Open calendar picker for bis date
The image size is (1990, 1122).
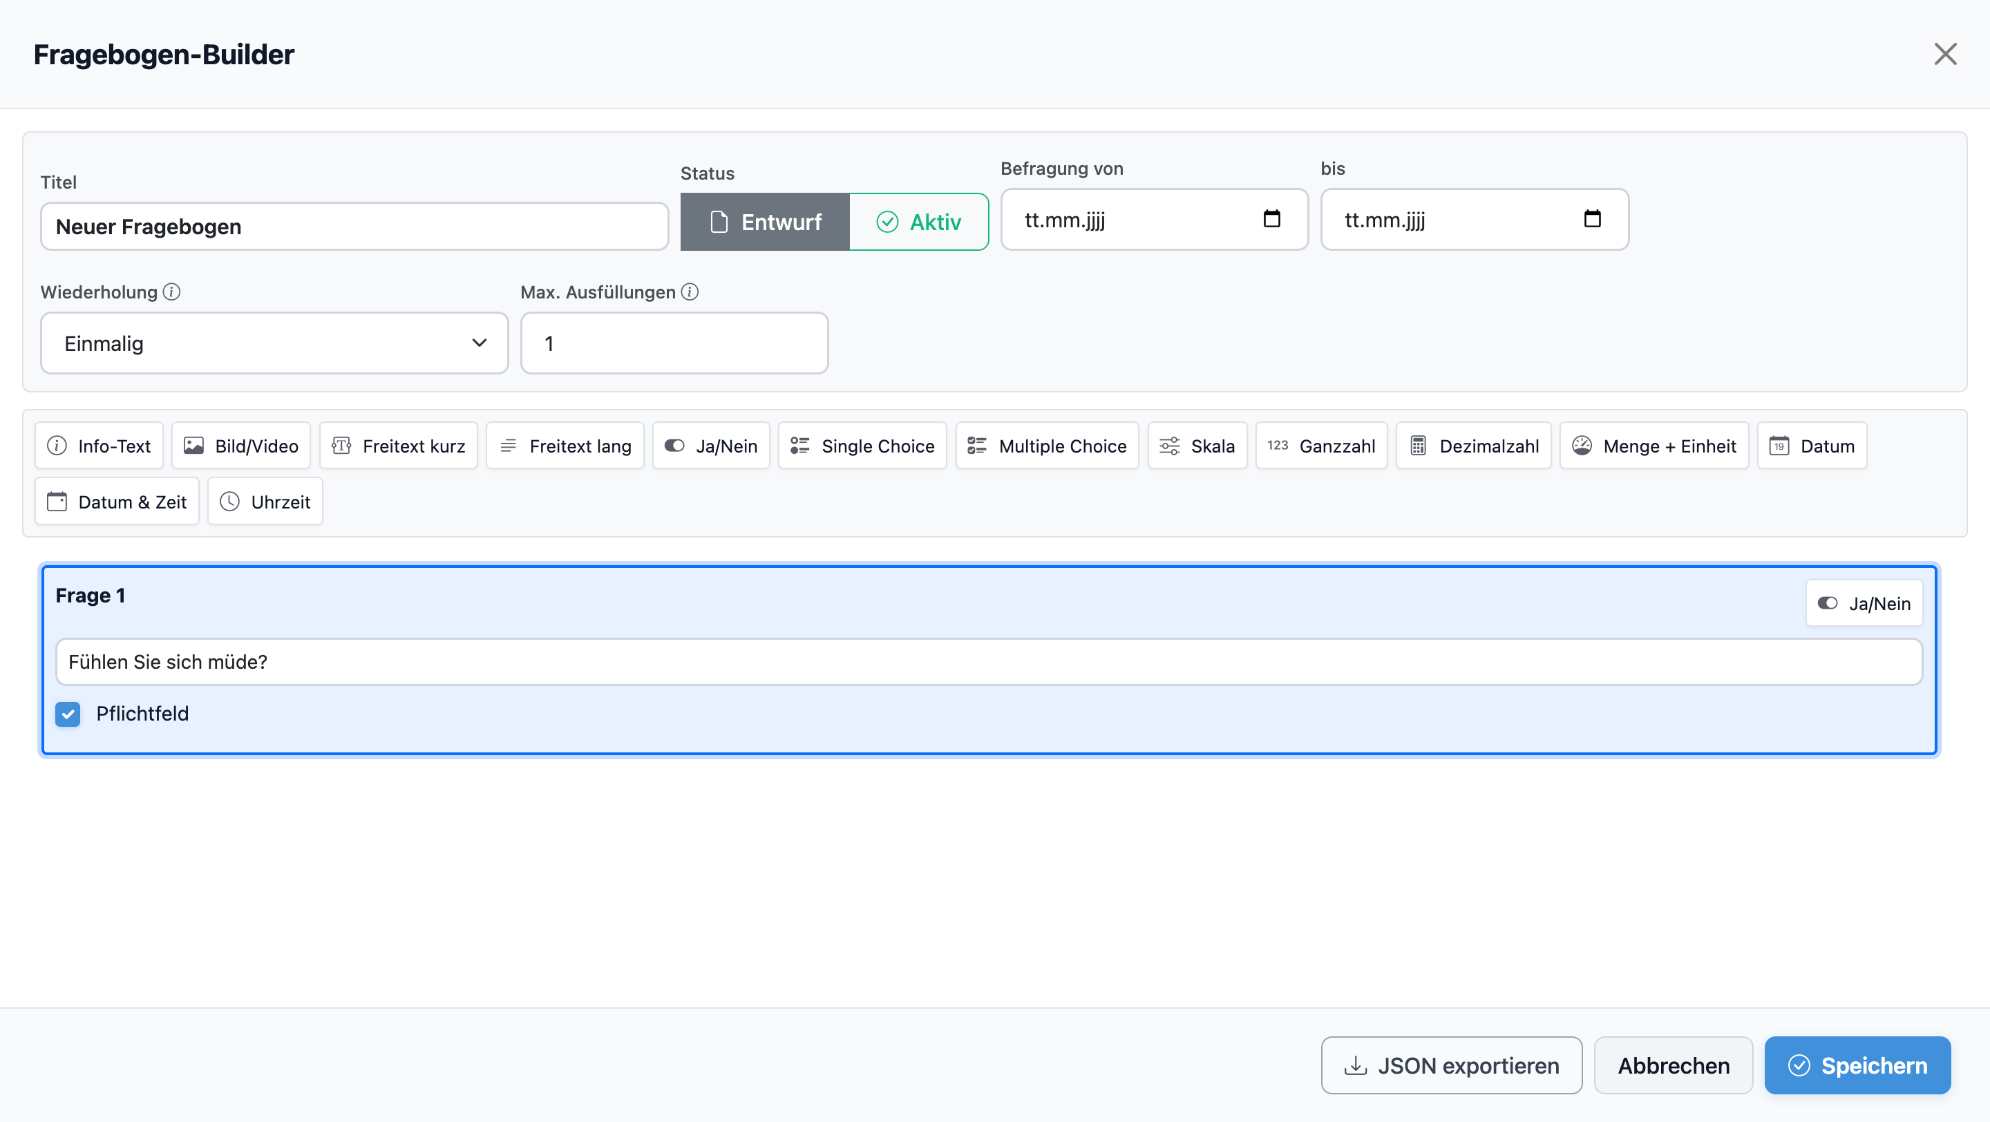[x=1592, y=219]
